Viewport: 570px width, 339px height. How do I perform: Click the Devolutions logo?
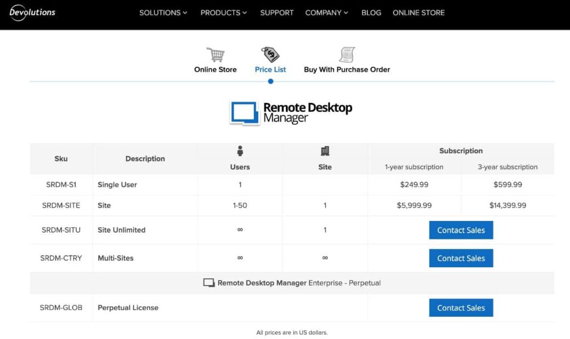click(32, 12)
